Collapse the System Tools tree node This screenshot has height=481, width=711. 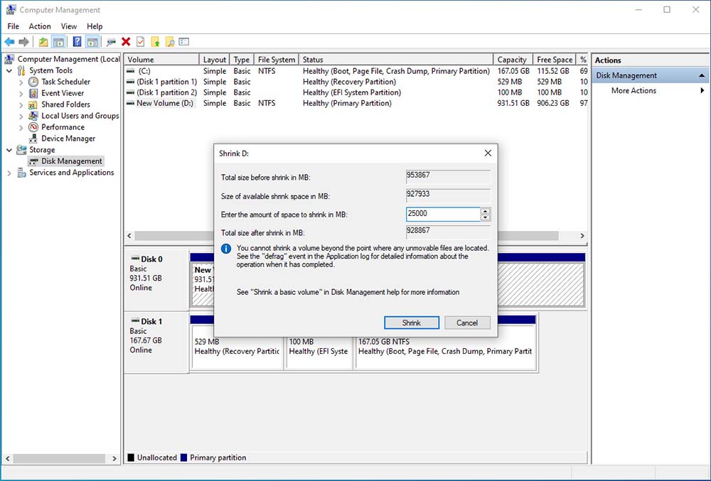click(9, 70)
